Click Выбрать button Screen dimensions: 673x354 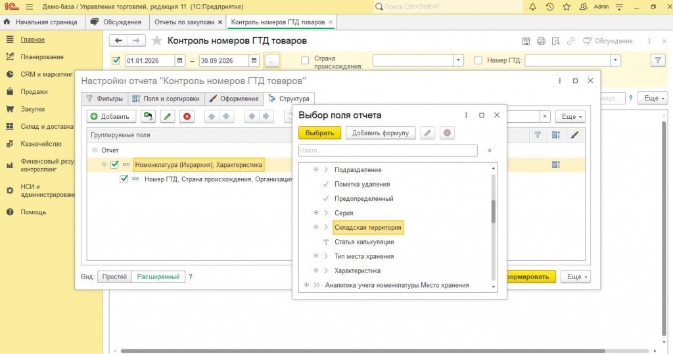coord(320,133)
